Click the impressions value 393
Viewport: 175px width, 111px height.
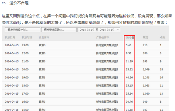click(x=145, y=61)
